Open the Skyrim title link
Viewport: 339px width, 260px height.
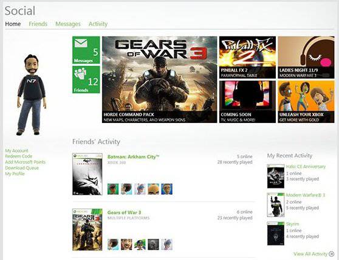292,224
